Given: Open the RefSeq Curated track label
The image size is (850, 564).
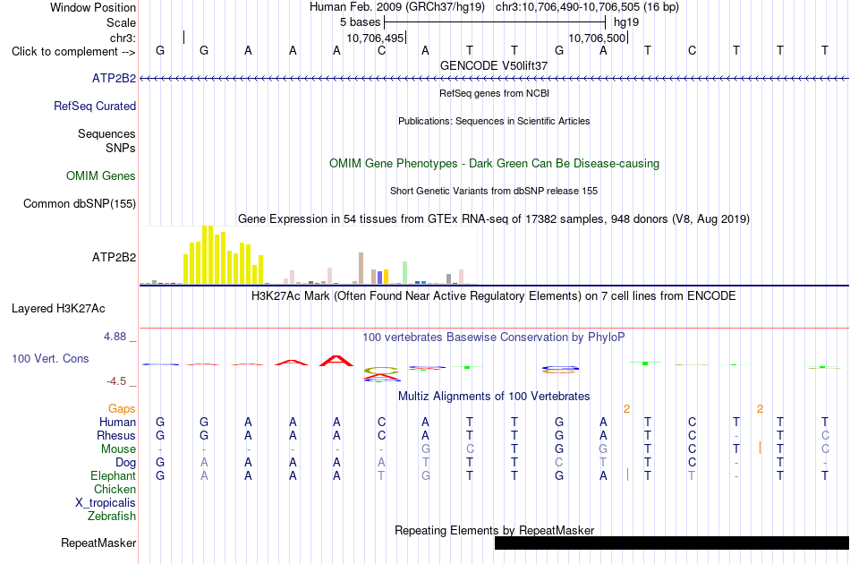Looking at the screenshot, I should click(x=94, y=106).
